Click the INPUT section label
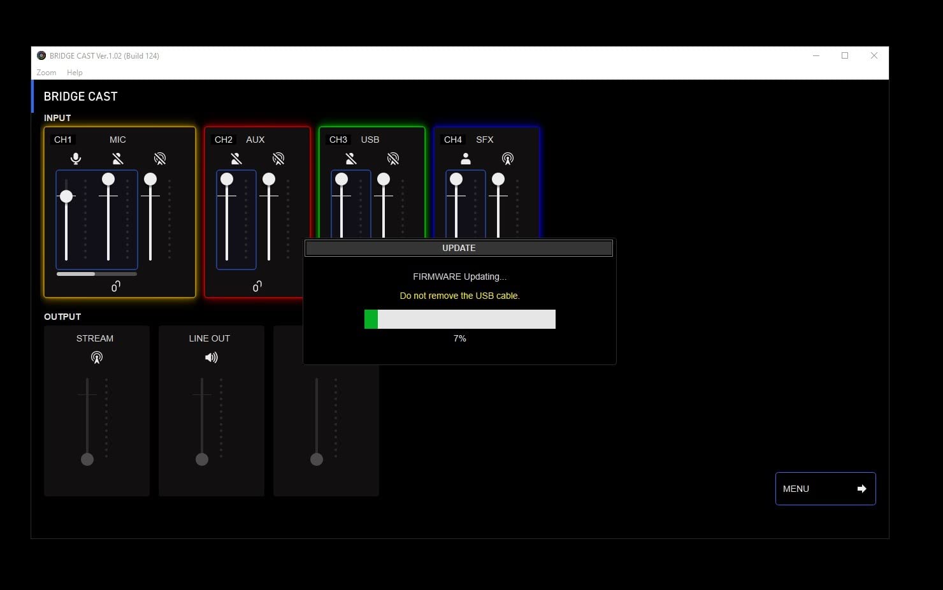This screenshot has height=590, width=943. 57,118
